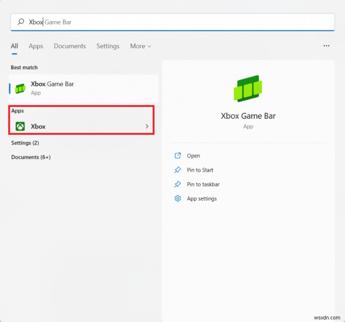Click the large Xbox Game Bar preview icon

click(248, 88)
